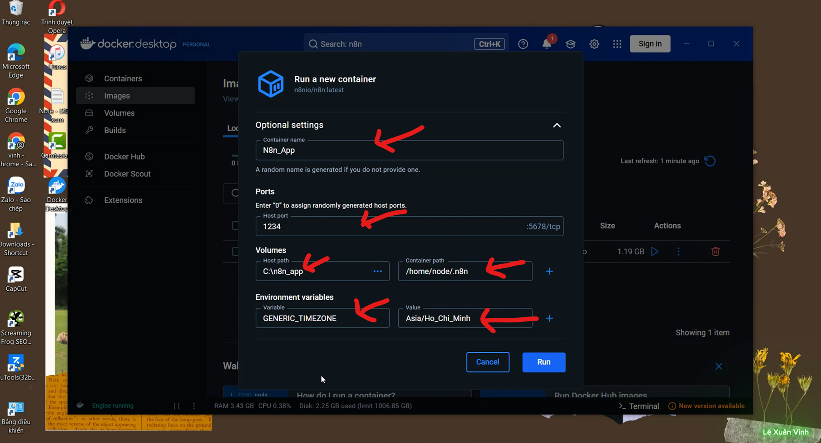This screenshot has width=821, height=443.
Task: Open Opera browser desktop icon
Action: (57, 17)
